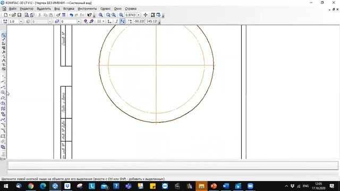Select the spline curve tool

[x=3, y=120]
